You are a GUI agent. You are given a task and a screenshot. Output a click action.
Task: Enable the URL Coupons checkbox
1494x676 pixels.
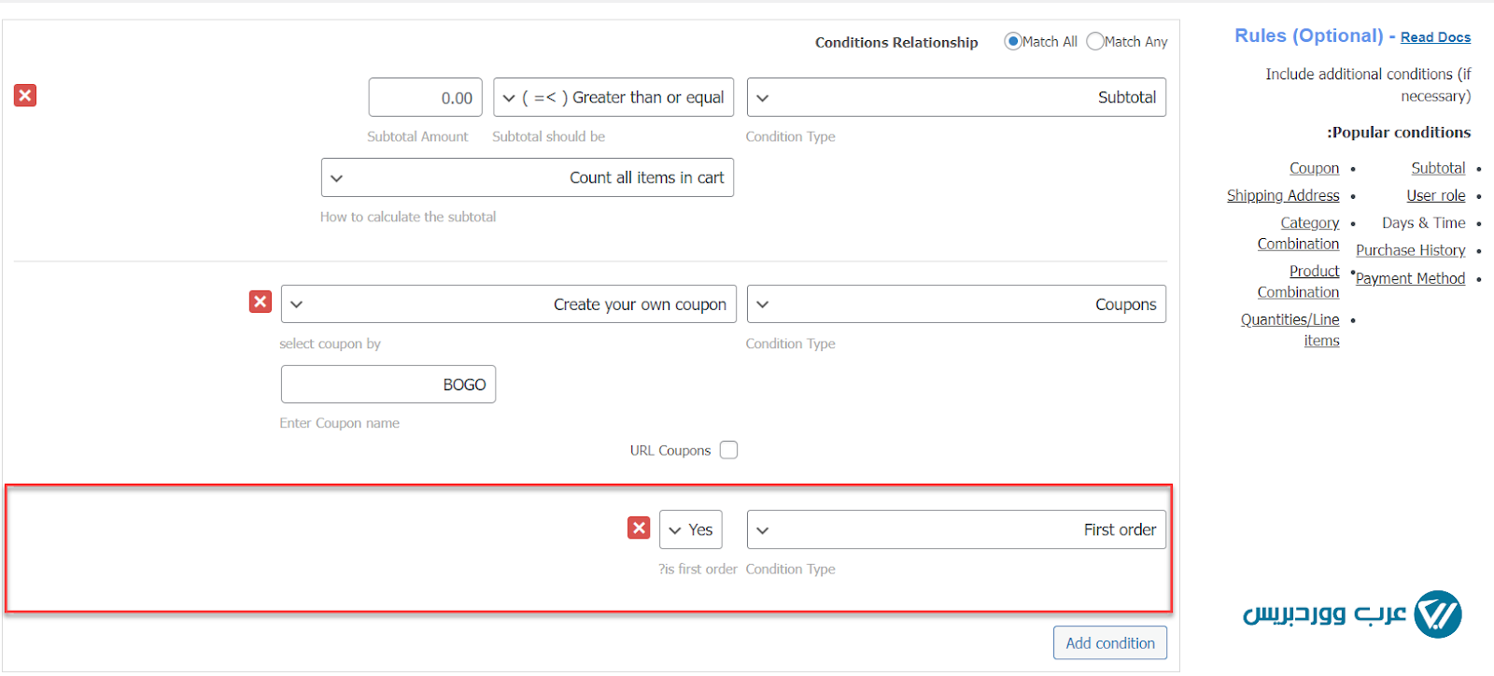click(x=728, y=450)
